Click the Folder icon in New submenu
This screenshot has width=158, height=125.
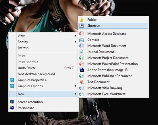click(x=81, y=20)
